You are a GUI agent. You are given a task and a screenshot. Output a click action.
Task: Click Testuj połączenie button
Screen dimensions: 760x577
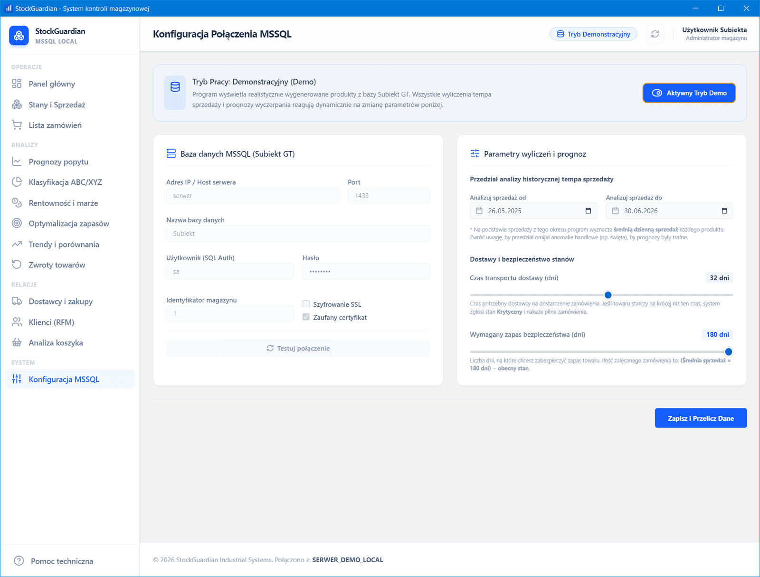pyautogui.click(x=298, y=348)
